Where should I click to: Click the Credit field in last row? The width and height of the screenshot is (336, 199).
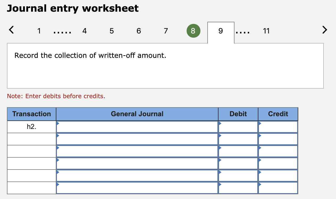coord(278,188)
